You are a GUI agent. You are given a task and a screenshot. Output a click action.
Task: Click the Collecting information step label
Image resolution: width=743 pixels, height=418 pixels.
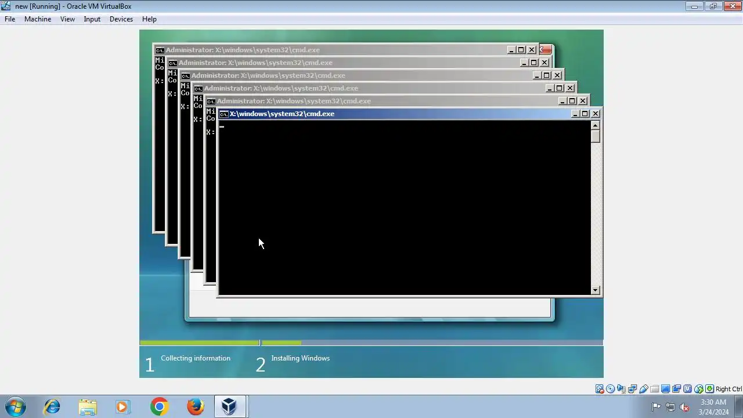[x=196, y=358]
